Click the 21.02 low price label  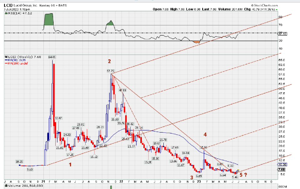point(60,148)
